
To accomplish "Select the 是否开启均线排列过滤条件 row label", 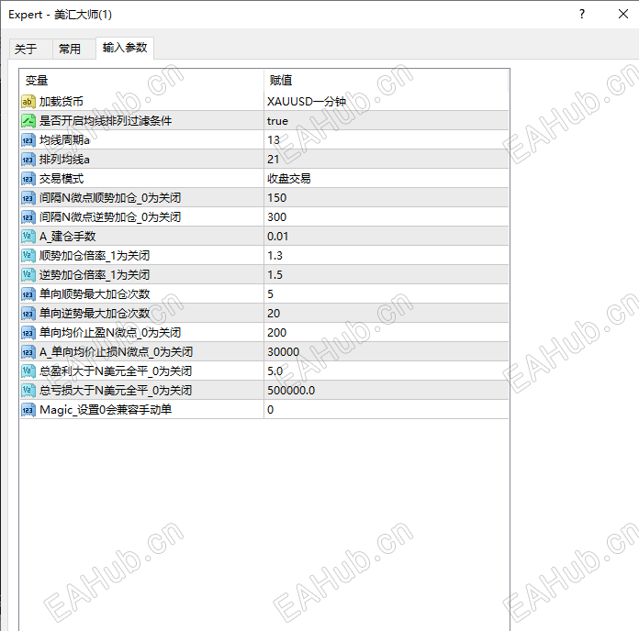I will (106, 121).
